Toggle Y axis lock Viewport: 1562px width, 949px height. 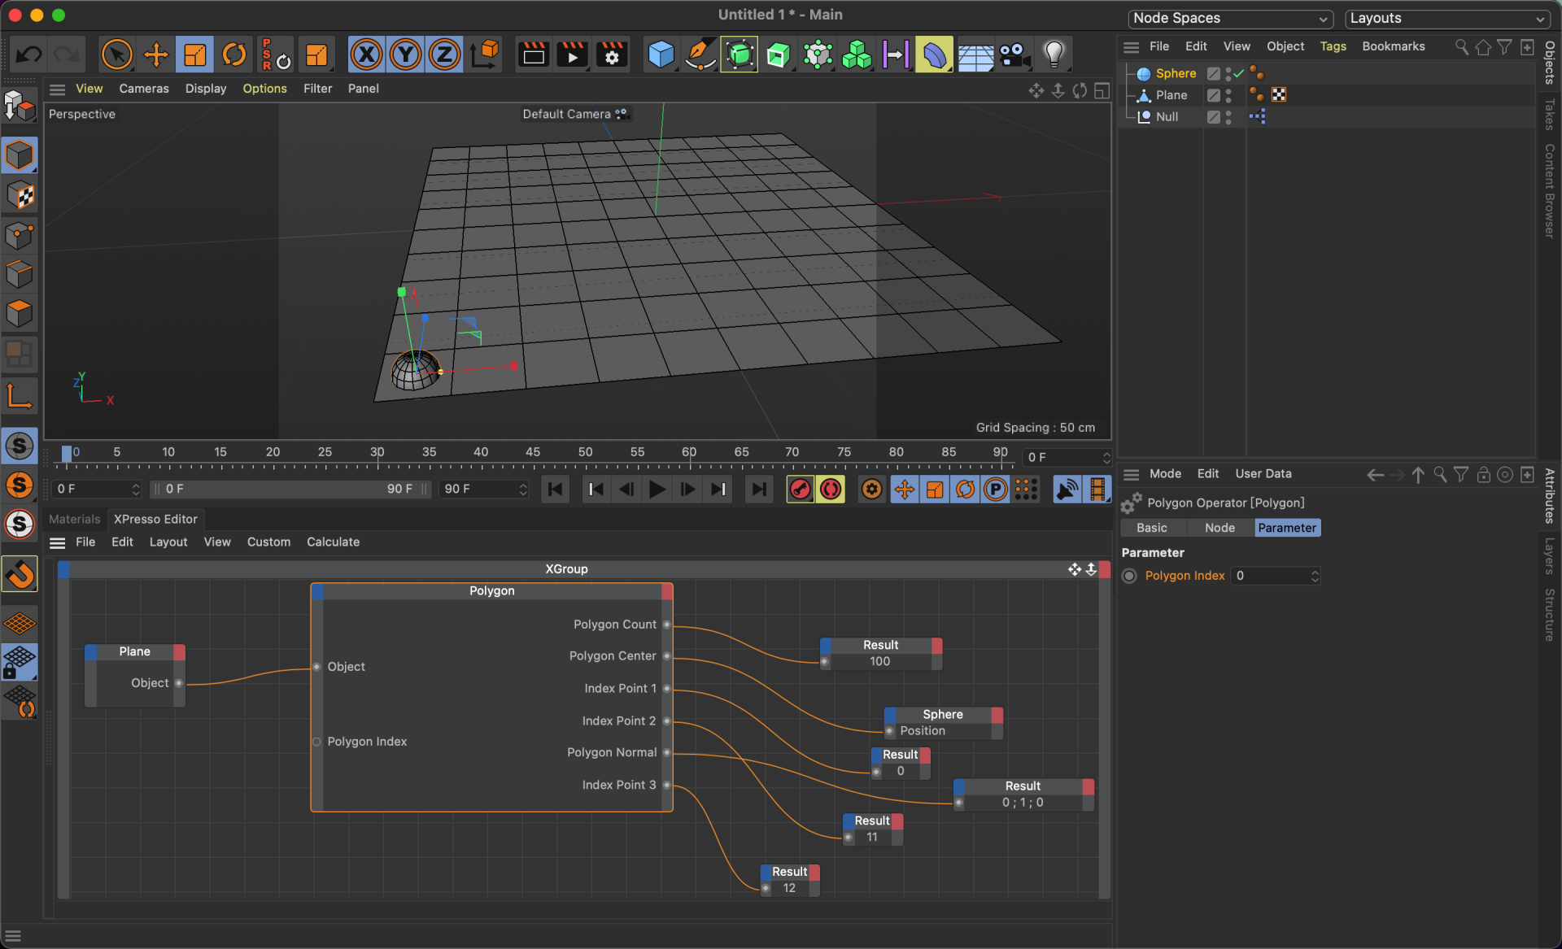(x=405, y=54)
